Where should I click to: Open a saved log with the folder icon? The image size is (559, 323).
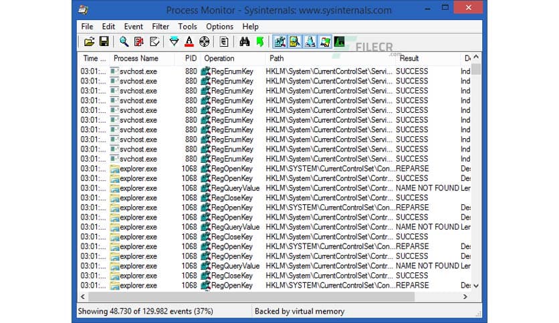pos(89,41)
